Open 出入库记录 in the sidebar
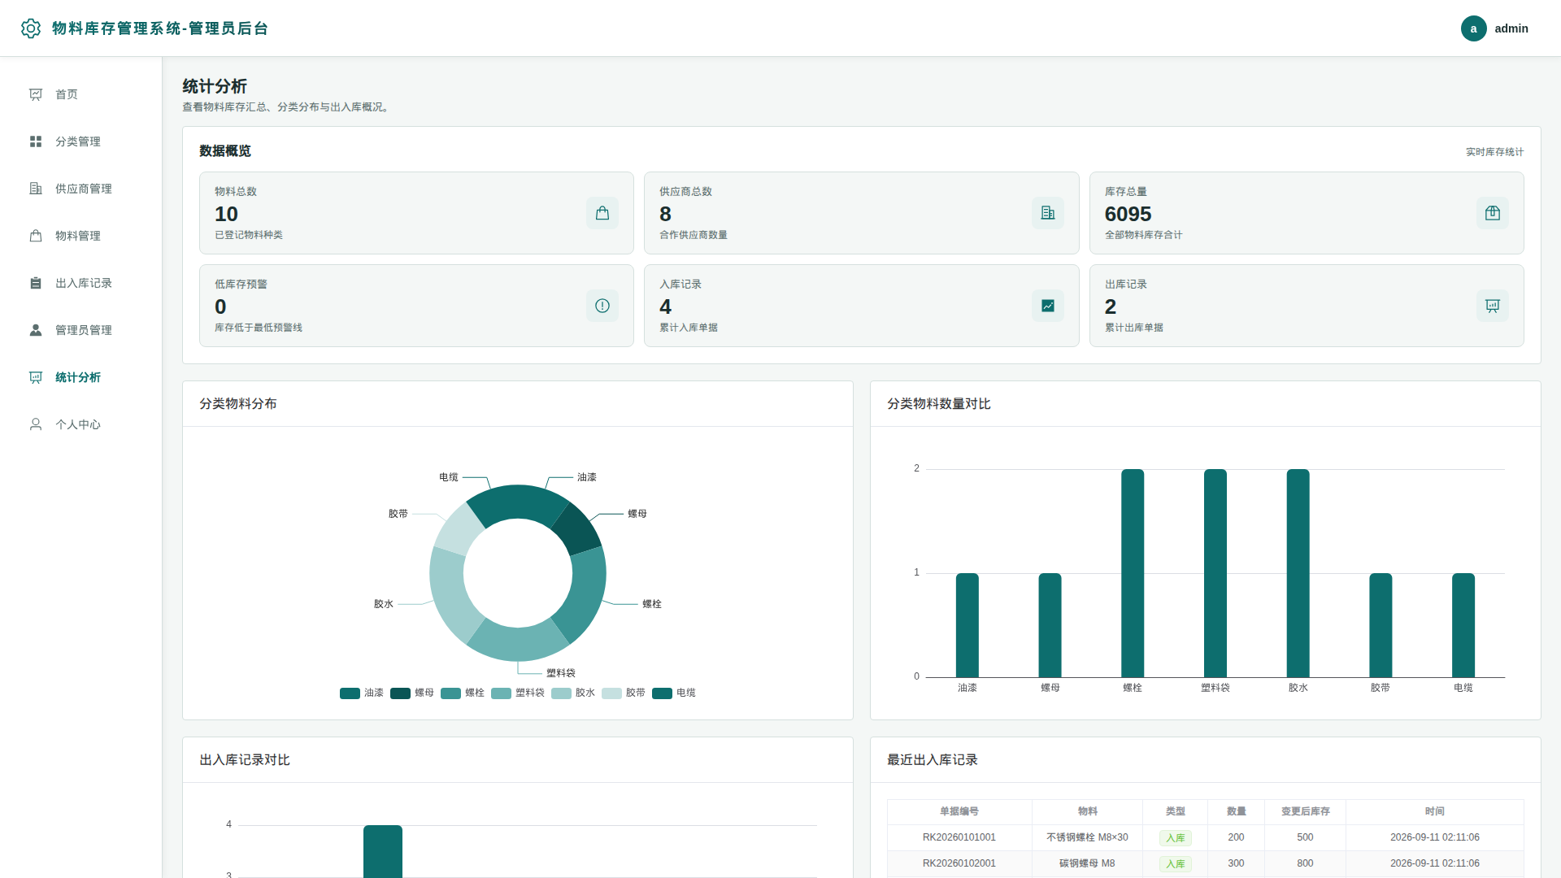 [x=81, y=283]
